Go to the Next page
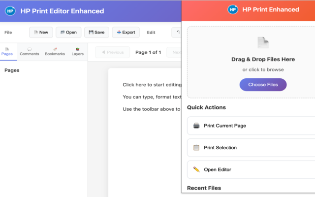Screen dimensions: 315x197 pos(174,52)
